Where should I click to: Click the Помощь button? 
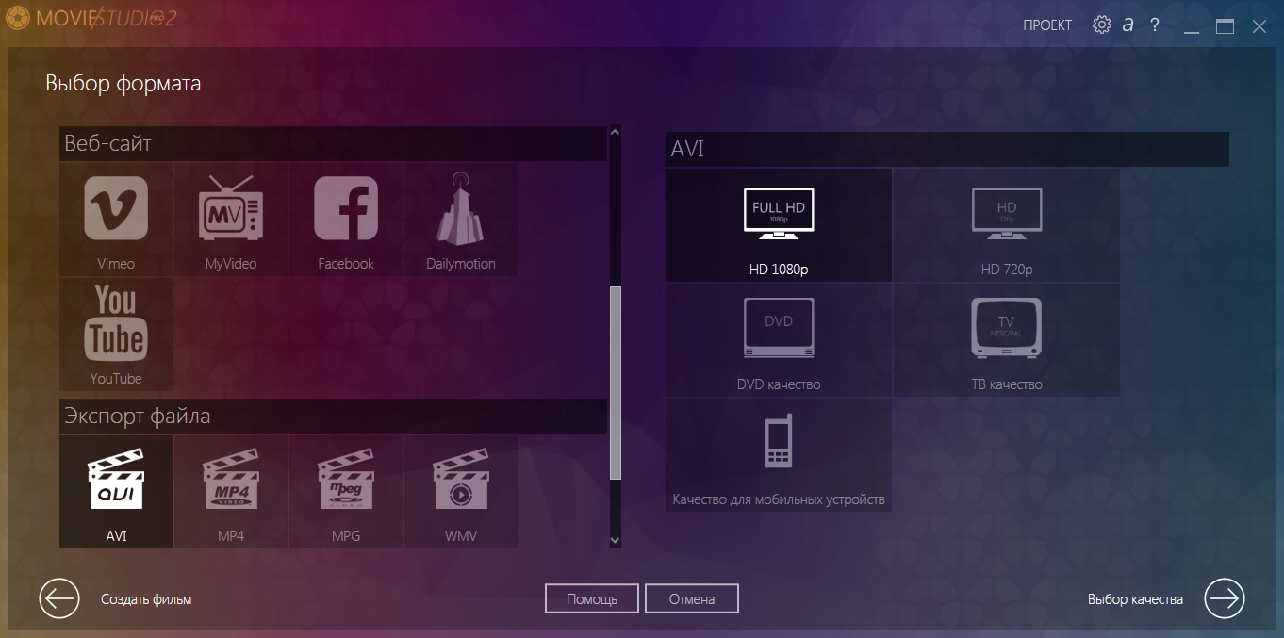592,598
